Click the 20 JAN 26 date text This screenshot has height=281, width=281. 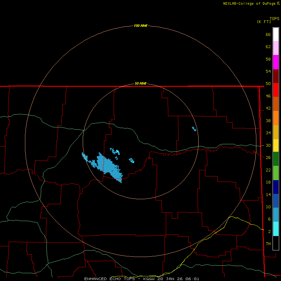click(170, 279)
